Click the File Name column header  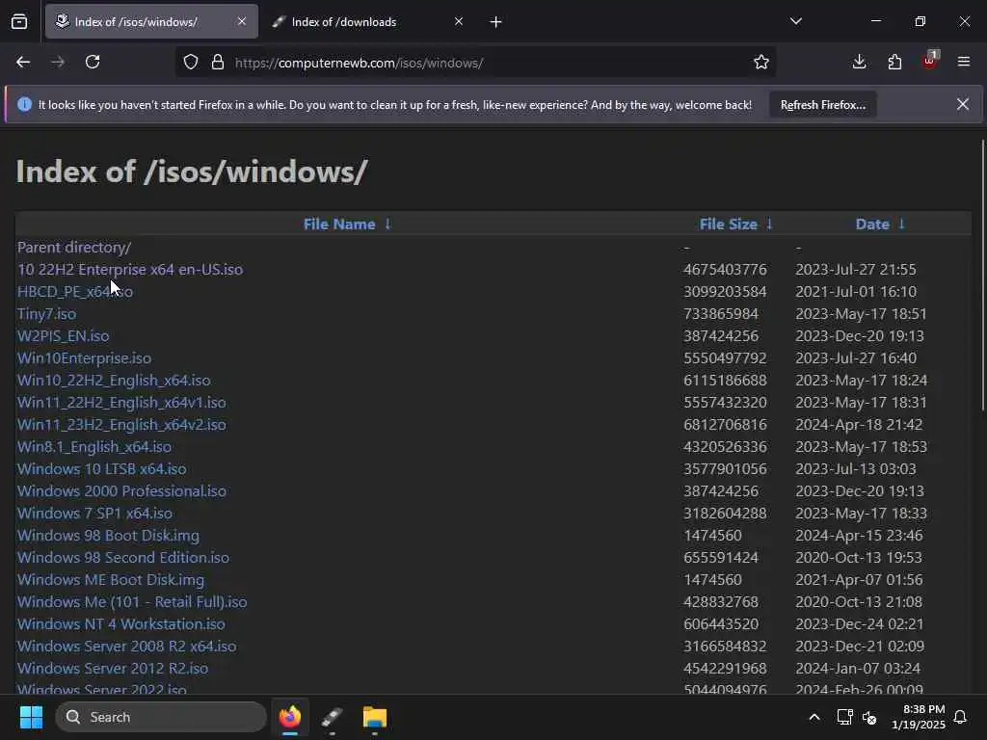pos(339,224)
